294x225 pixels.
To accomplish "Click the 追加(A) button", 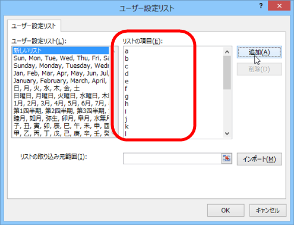I will (x=260, y=52).
